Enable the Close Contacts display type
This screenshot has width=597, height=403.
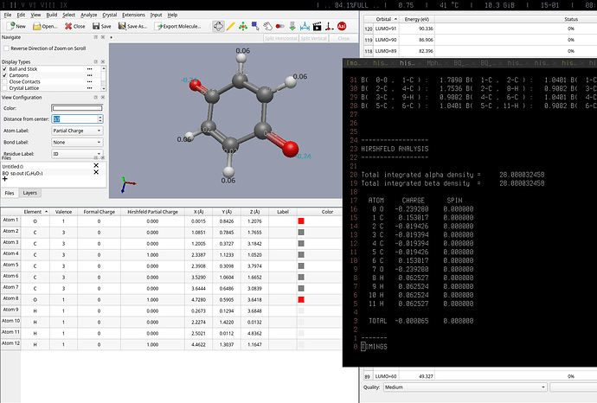pyautogui.click(x=5, y=80)
